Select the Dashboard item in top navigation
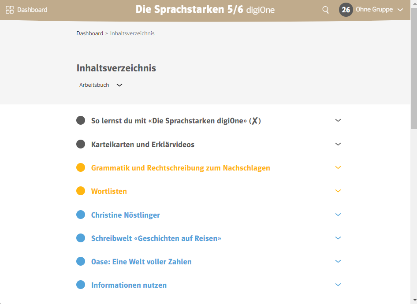The height and width of the screenshot is (304, 417). (32, 10)
